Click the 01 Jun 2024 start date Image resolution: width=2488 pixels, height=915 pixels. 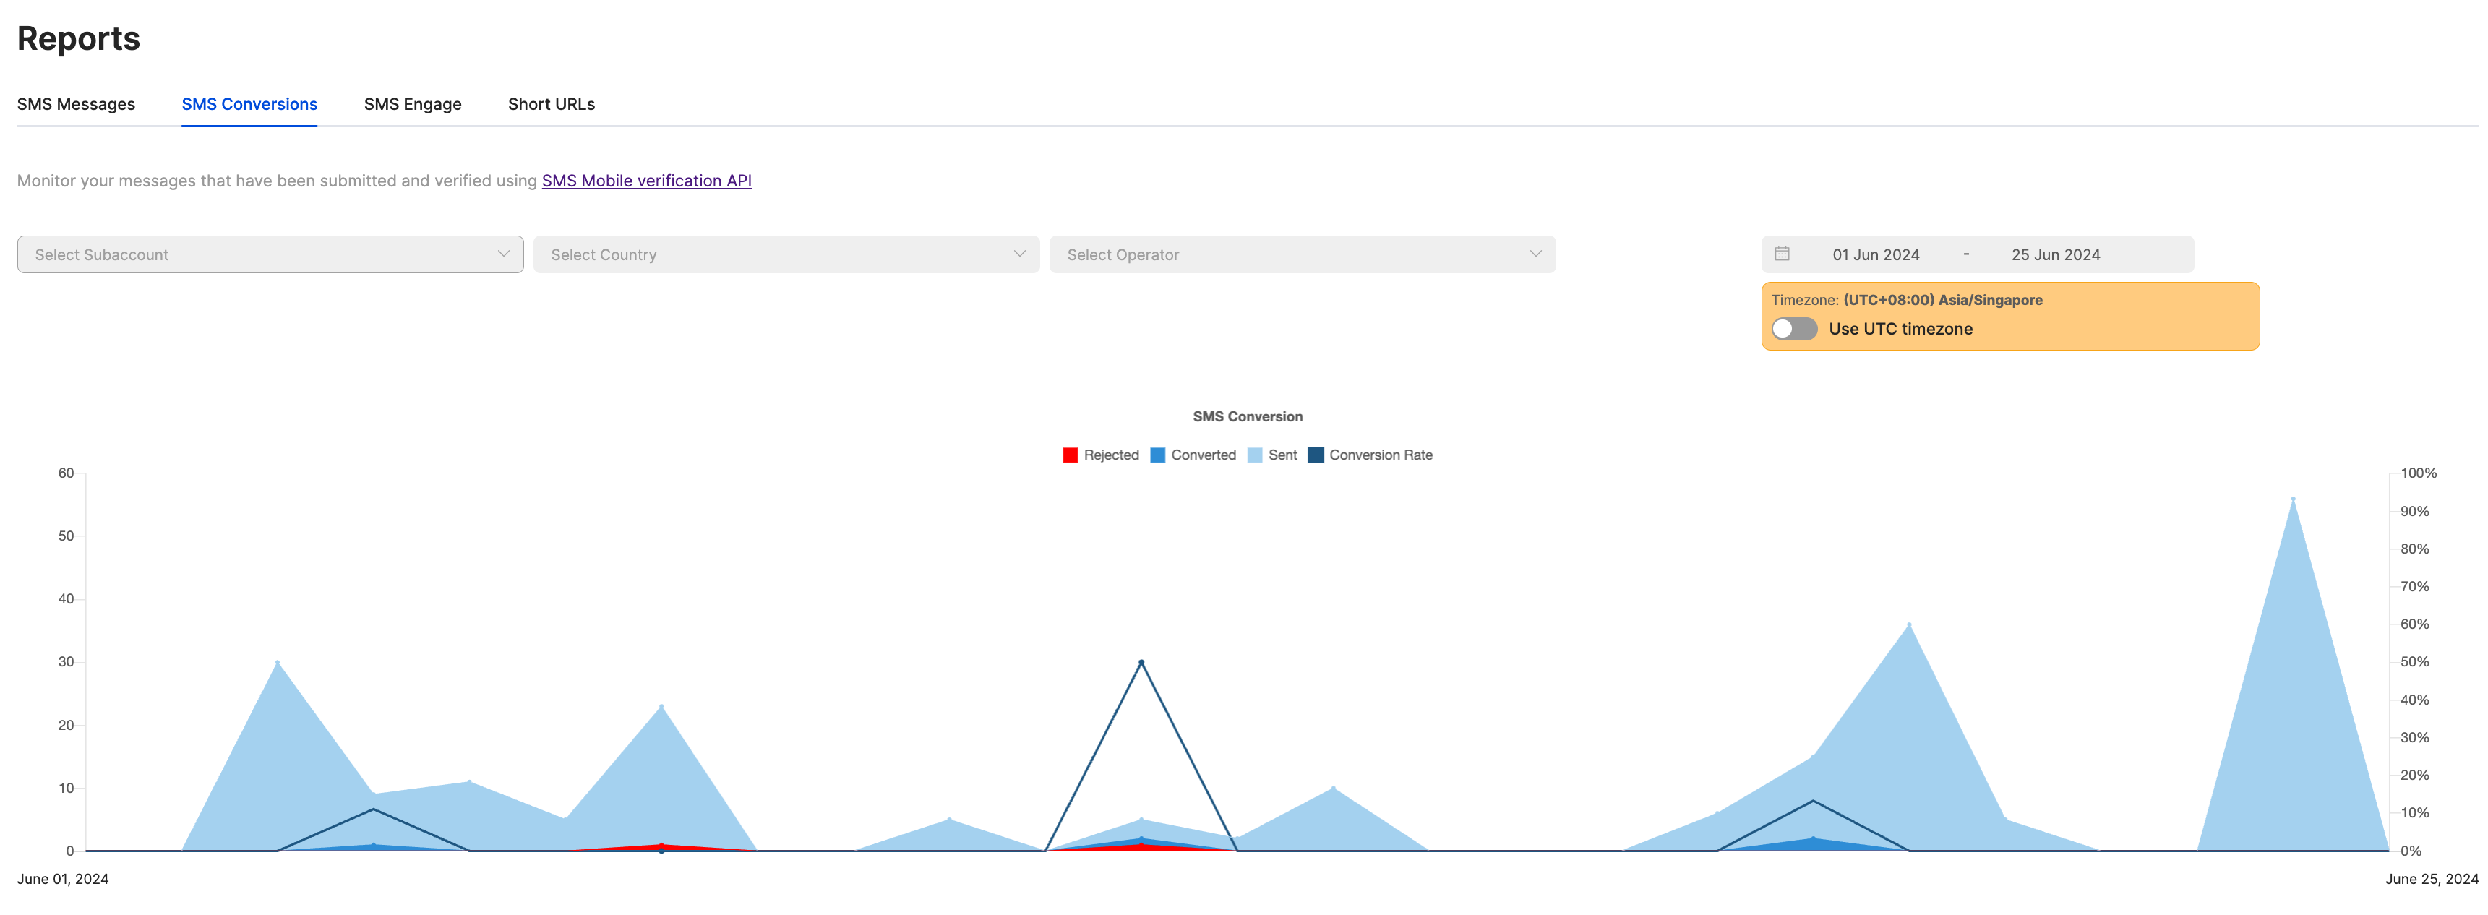tap(1875, 255)
